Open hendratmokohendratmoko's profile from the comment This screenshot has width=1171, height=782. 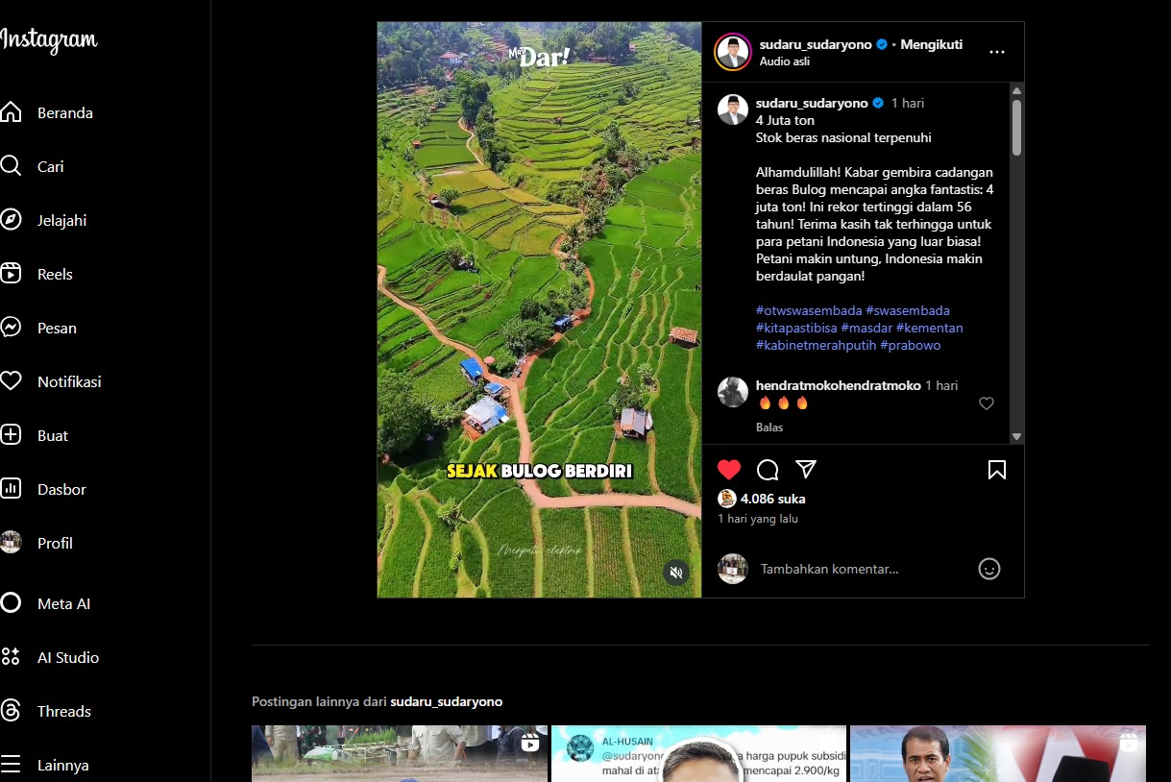[x=839, y=385]
